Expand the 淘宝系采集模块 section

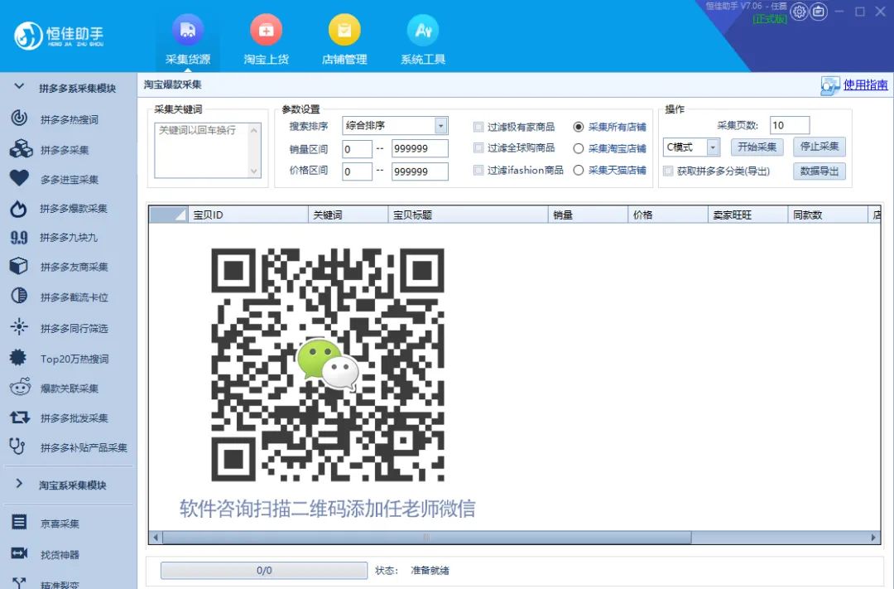tap(19, 484)
